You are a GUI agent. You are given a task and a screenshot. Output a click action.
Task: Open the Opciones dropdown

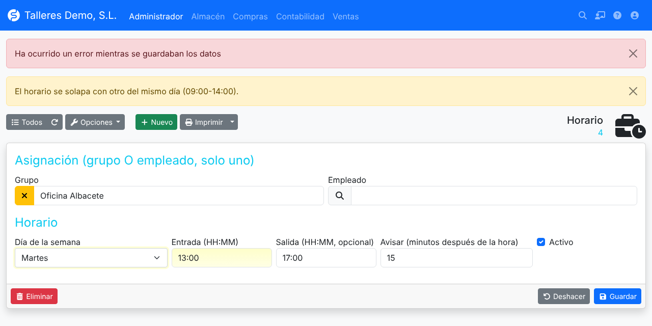pyautogui.click(x=95, y=122)
